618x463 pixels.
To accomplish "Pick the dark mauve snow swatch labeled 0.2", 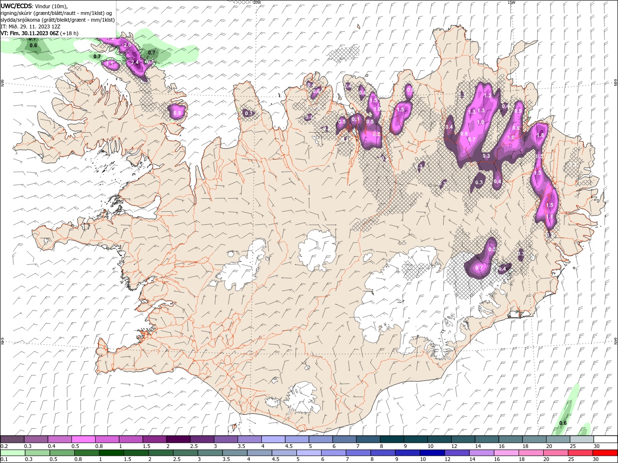I will [x=13, y=439].
